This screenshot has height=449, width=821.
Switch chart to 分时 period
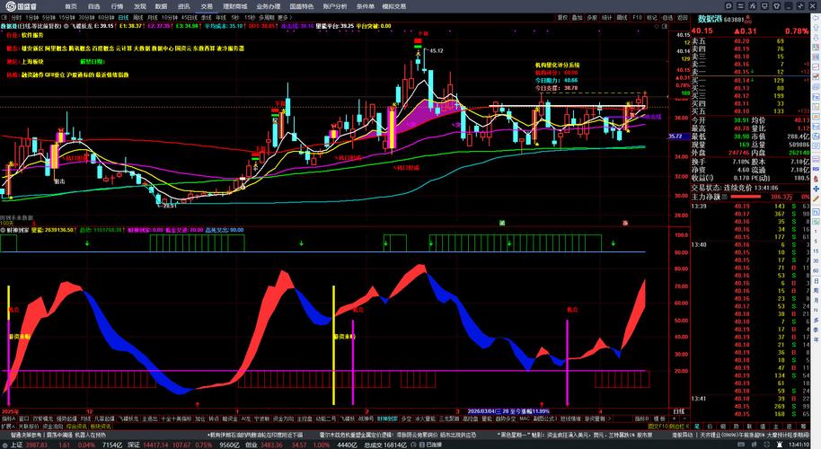pyautogui.click(x=16, y=17)
